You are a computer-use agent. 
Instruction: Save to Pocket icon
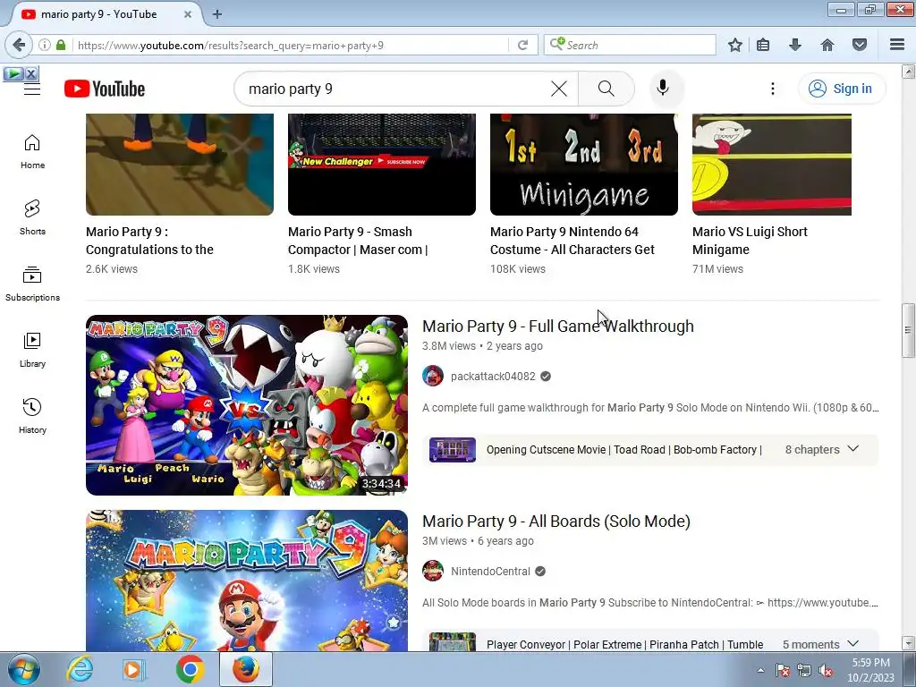point(860,45)
